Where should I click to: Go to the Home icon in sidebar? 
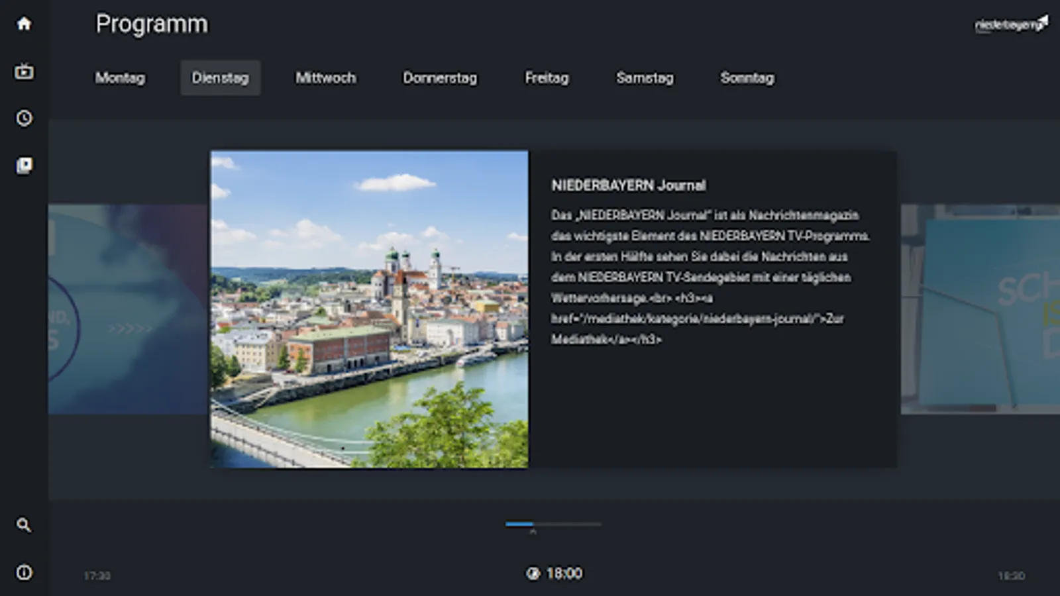[x=24, y=24]
